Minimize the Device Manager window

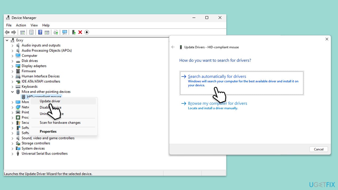click(194, 18)
